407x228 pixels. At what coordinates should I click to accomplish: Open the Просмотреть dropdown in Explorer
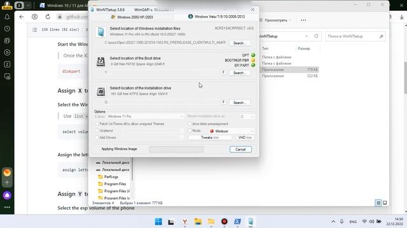click(x=275, y=20)
